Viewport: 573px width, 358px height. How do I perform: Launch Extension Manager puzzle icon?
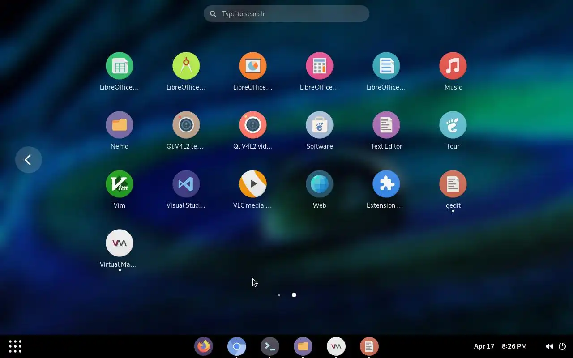386,184
